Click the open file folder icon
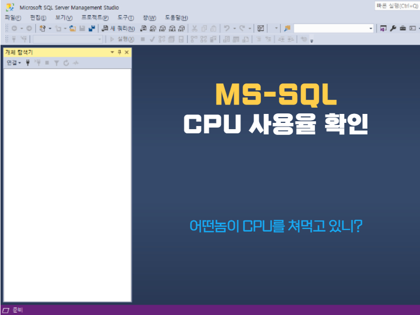The width and height of the screenshot is (420, 315). [72, 28]
